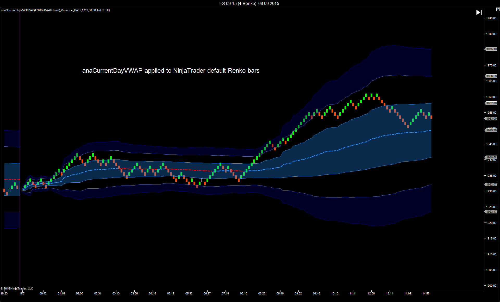Click the 08:28 time axis label
The width and height of the screenshot is (500, 302).
tap(262, 293)
